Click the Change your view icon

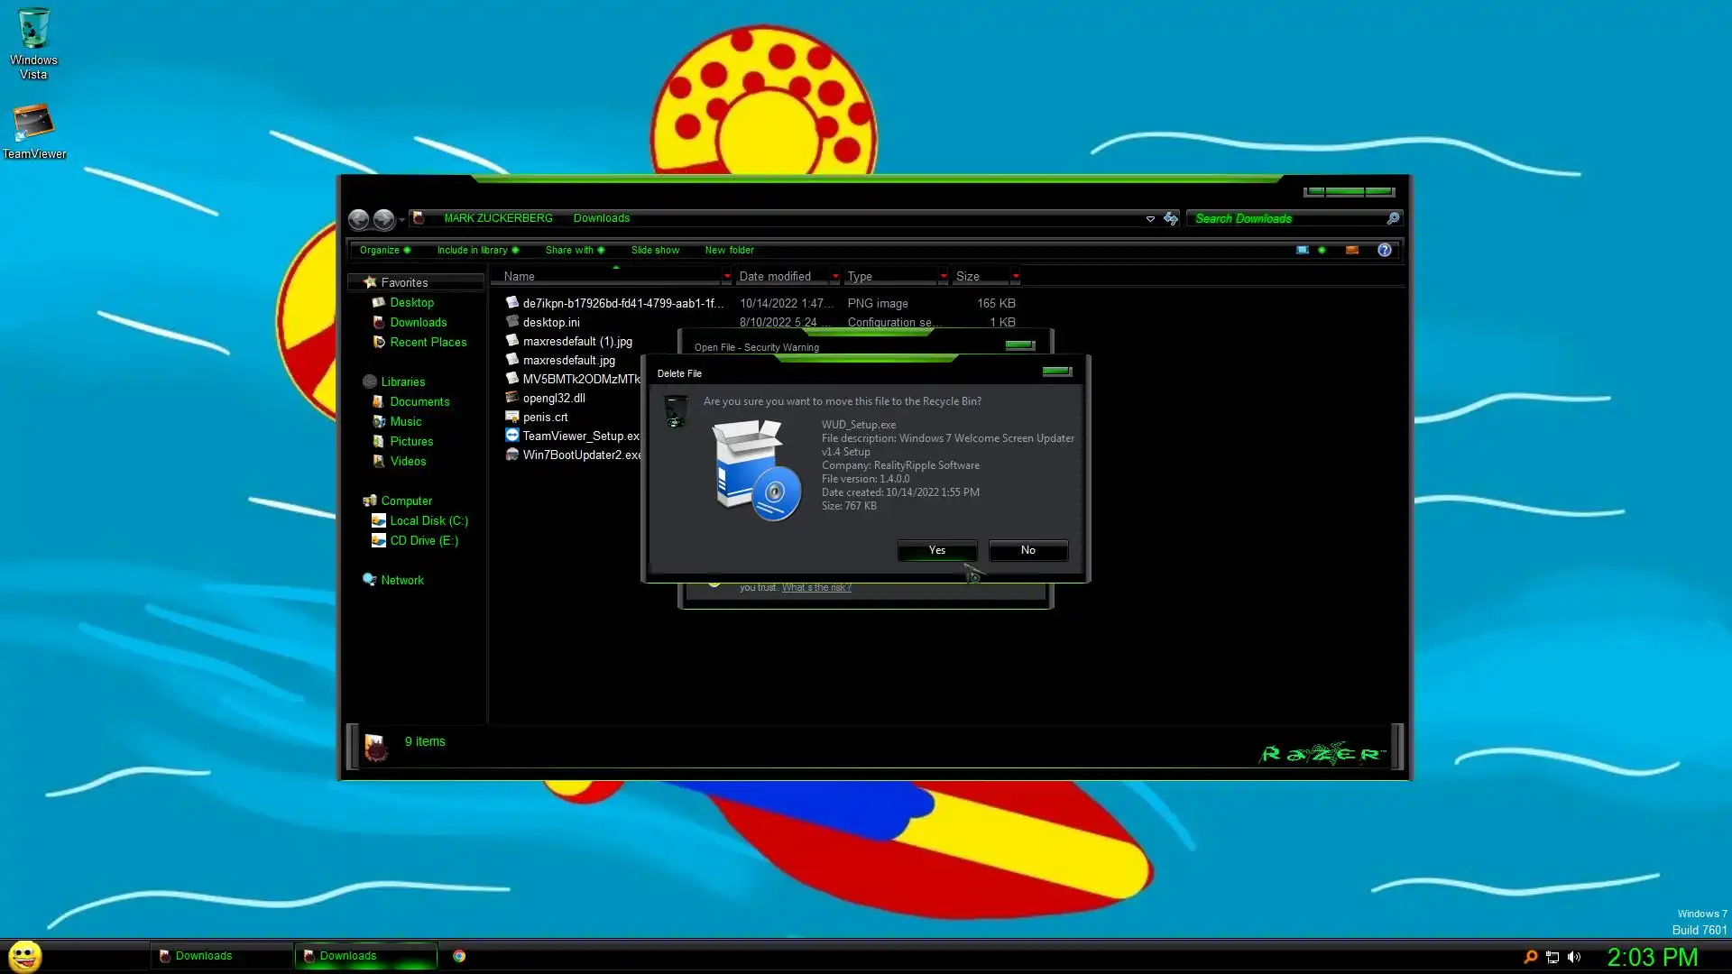(1303, 250)
